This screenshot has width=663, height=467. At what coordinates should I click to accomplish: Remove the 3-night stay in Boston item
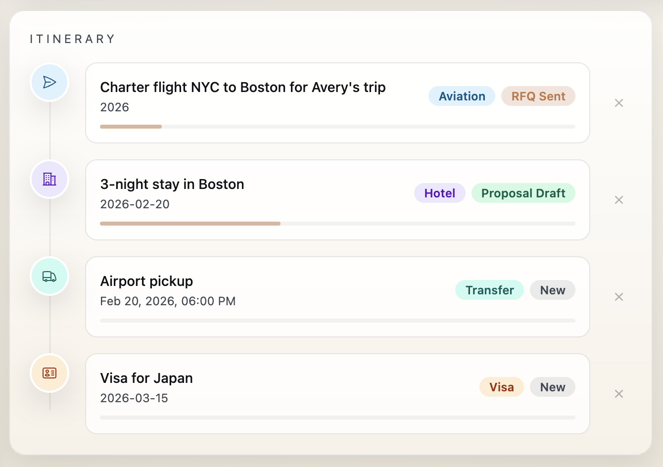coord(619,200)
